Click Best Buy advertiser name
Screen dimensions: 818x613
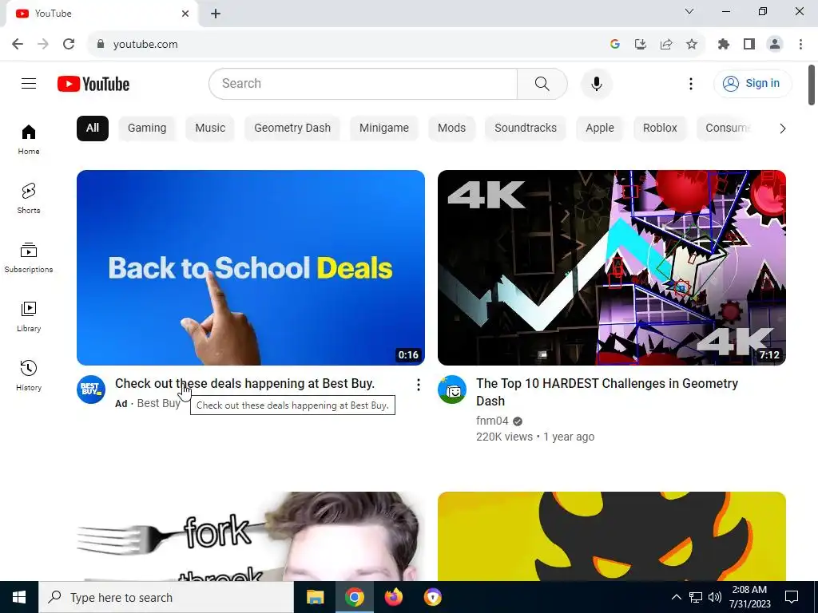coord(158,403)
